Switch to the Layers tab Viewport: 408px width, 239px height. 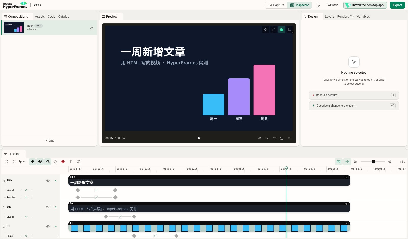coord(329,17)
